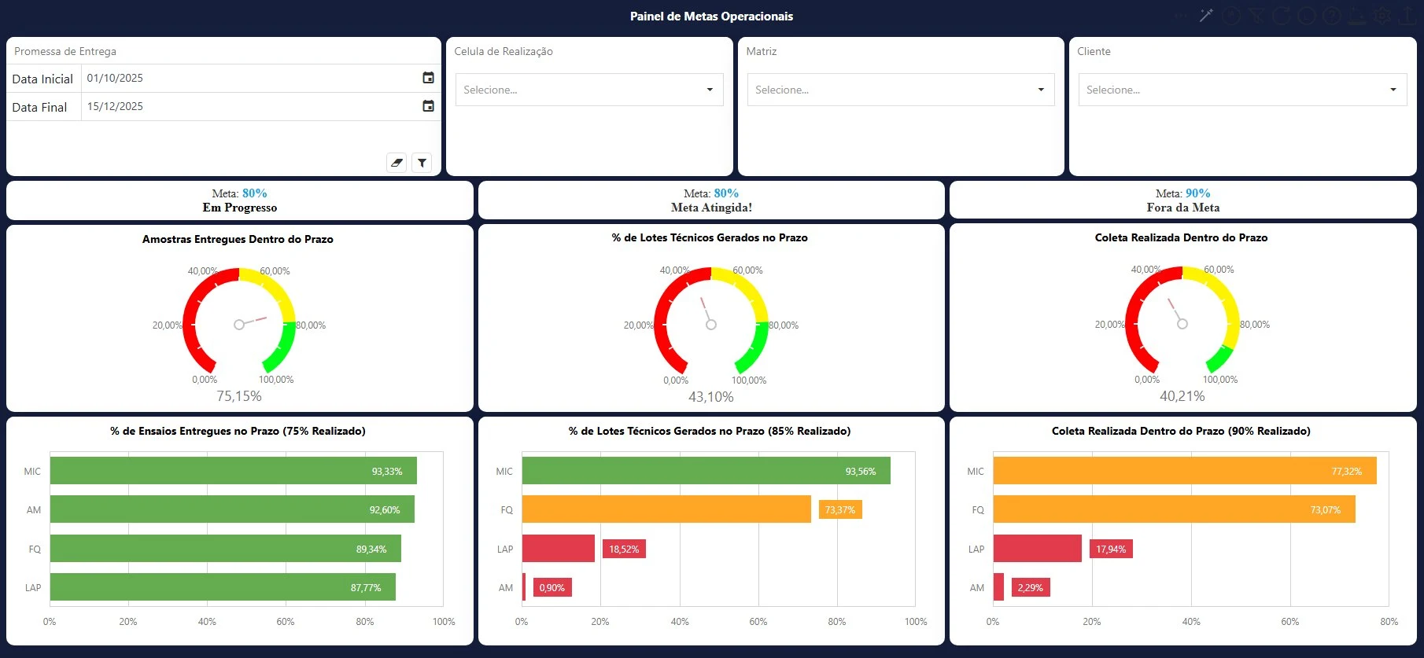
Task: Click the funnel filter icon in header
Action: tap(1256, 16)
